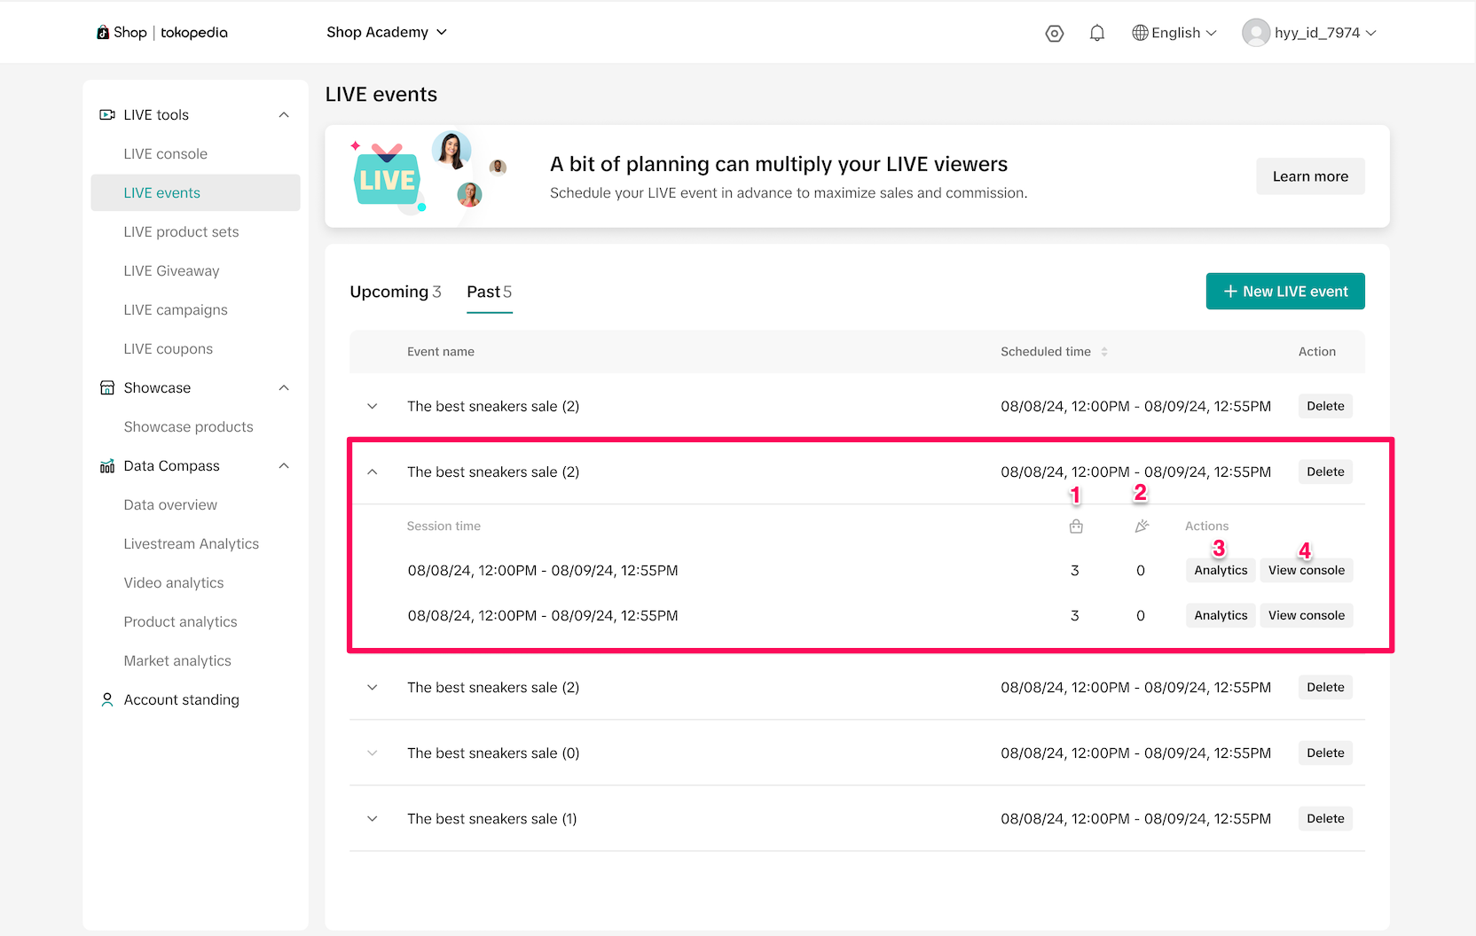This screenshot has width=1476, height=936.
Task: Click View console for second session
Action: click(x=1306, y=616)
